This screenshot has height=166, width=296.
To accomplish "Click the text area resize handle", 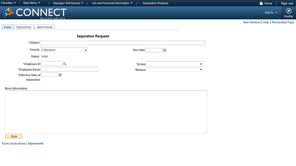I will (205, 132).
